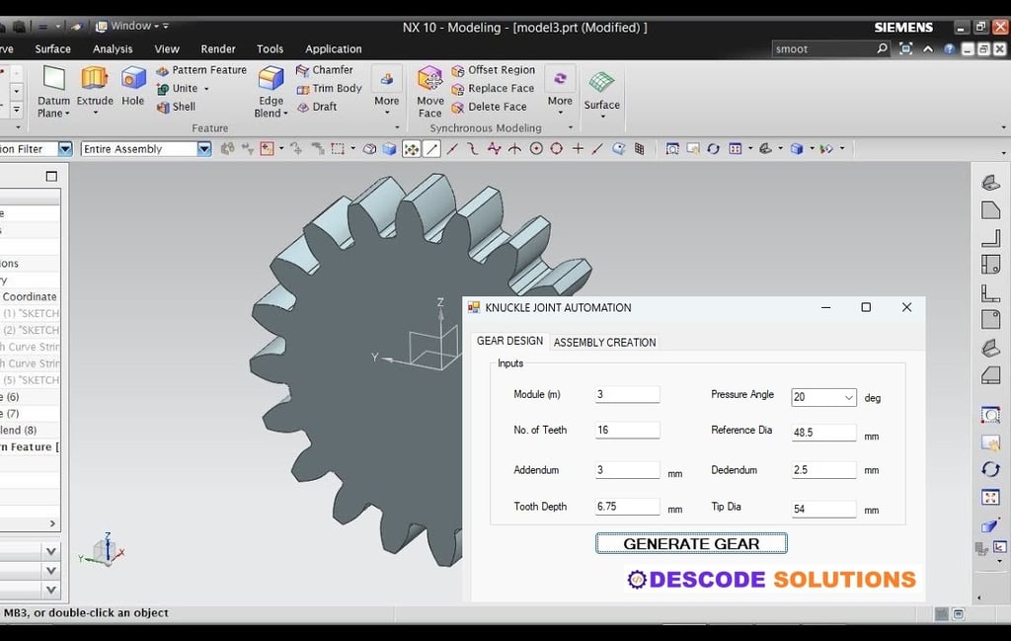Click Offset Region in Synchronous Modeling
The image size is (1011, 641).
pos(494,70)
